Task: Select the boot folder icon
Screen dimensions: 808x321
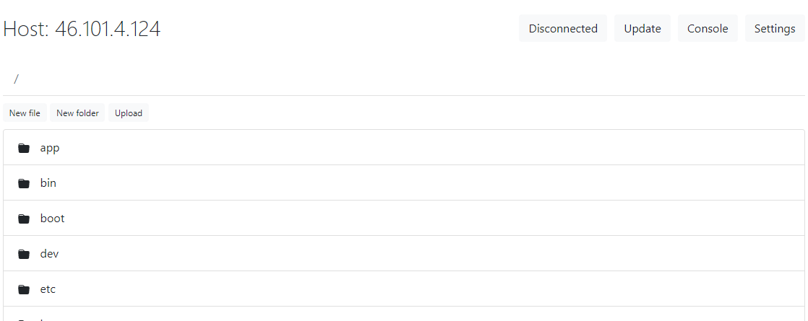Action: (24, 219)
